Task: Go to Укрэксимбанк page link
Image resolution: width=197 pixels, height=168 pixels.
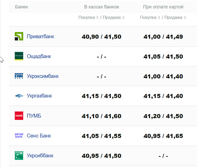Action: [x=43, y=76]
